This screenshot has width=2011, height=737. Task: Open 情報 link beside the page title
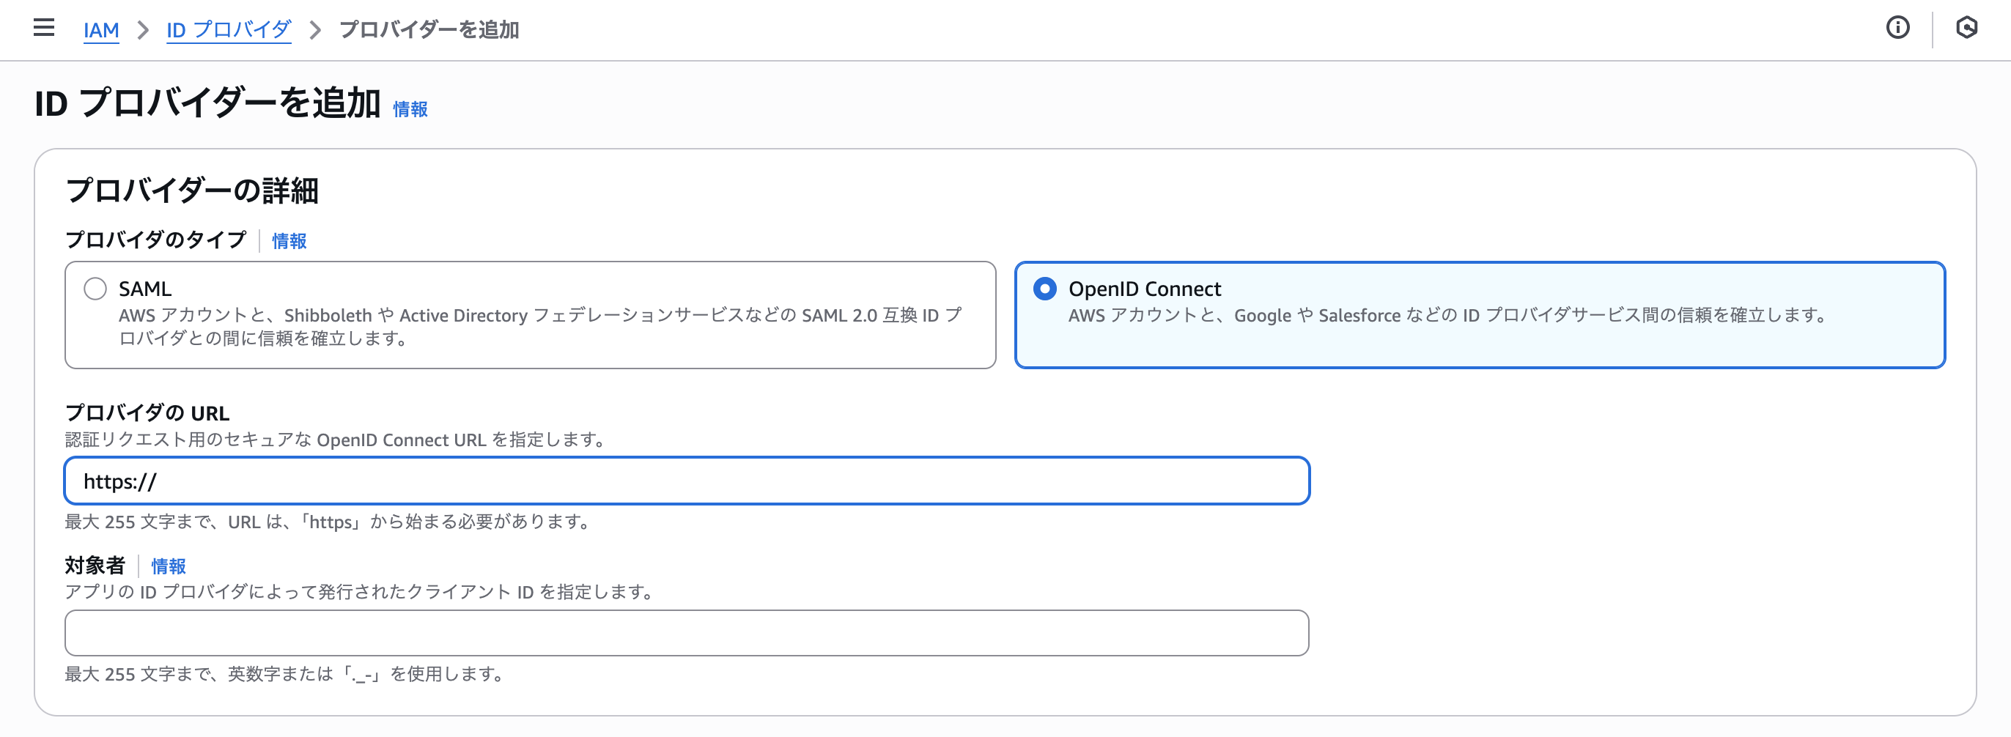[410, 109]
